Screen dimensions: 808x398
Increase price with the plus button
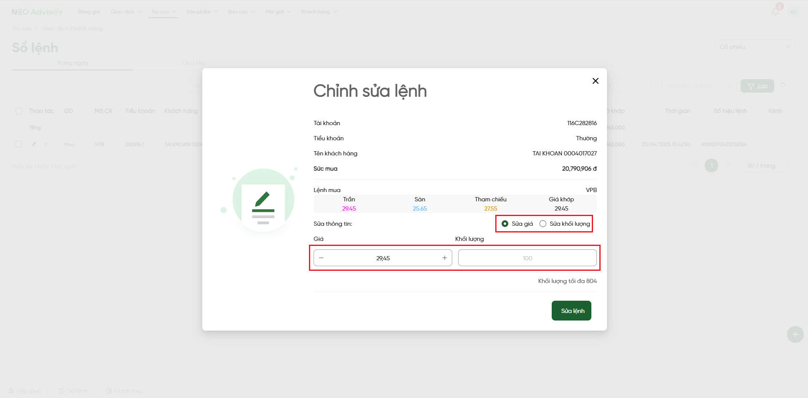pos(444,258)
